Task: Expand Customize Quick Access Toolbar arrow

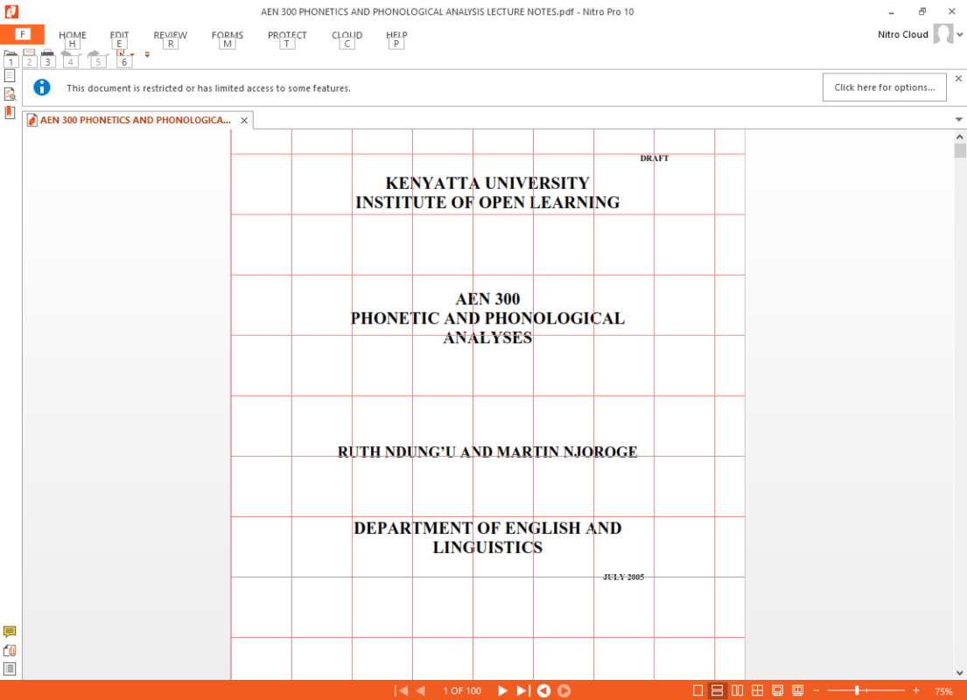Action: [147, 55]
